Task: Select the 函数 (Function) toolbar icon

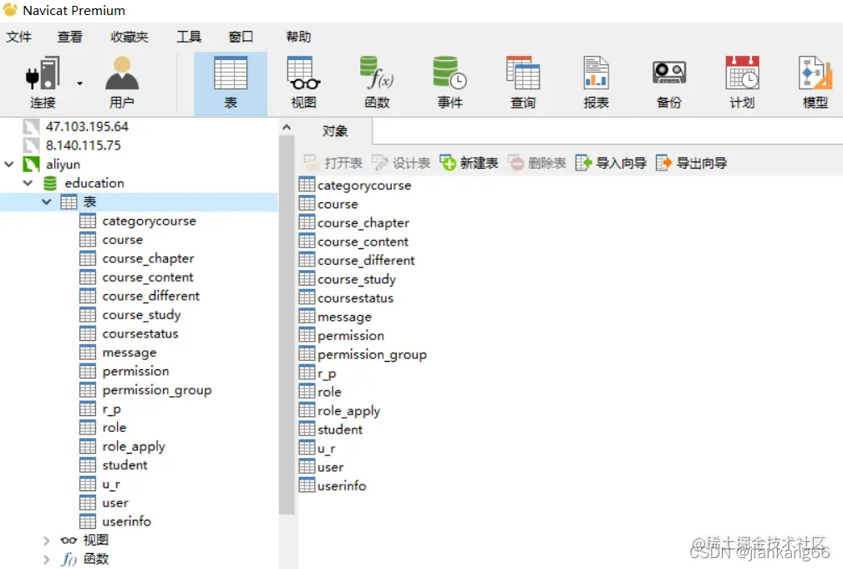Action: (x=377, y=83)
